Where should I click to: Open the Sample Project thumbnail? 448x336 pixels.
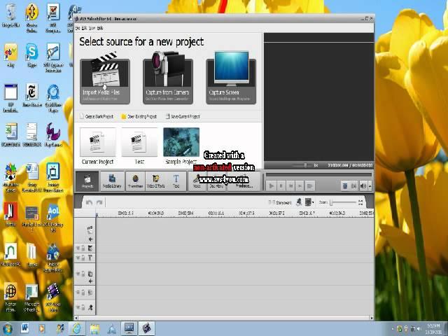pyautogui.click(x=181, y=146)
